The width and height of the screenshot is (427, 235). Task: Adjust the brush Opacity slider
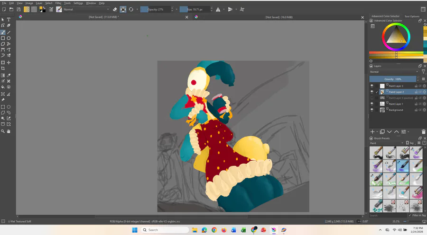(156, 9)
